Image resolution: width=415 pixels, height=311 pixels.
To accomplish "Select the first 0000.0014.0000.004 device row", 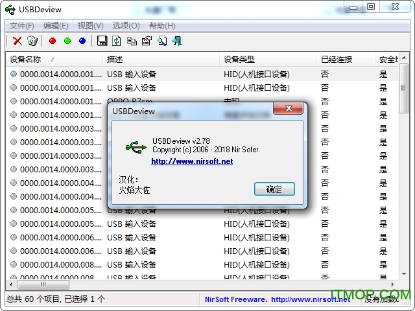I will [202, 183].
